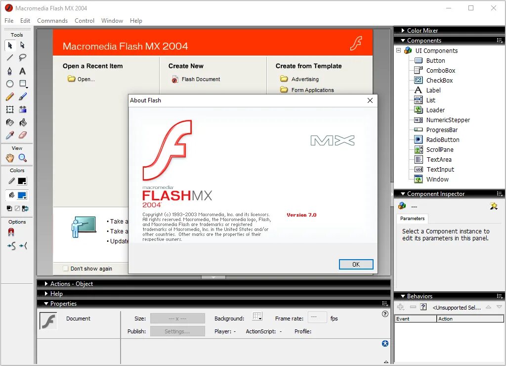Select the Free Transform tool
The height and width of the screenshot is (366, 506).
click(x=10, y=109)
